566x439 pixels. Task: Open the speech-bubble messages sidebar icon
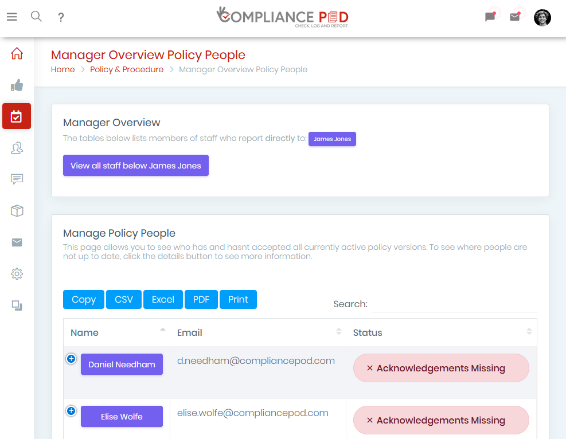17,179
